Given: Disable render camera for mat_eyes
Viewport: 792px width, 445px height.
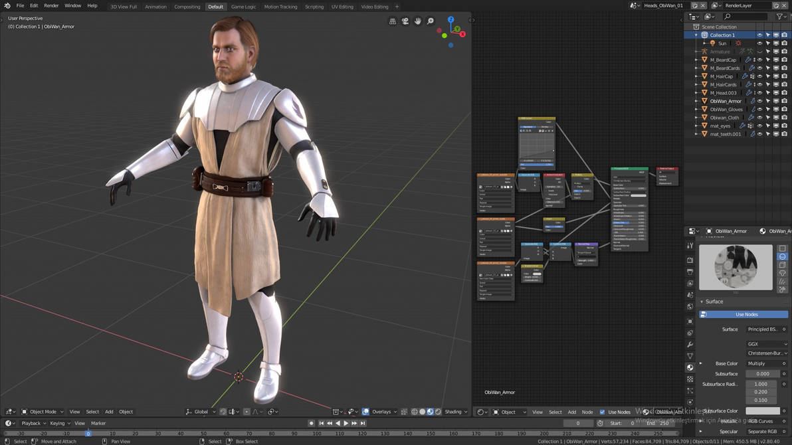Looking at the screenshot, I should (x=785, y=126).
